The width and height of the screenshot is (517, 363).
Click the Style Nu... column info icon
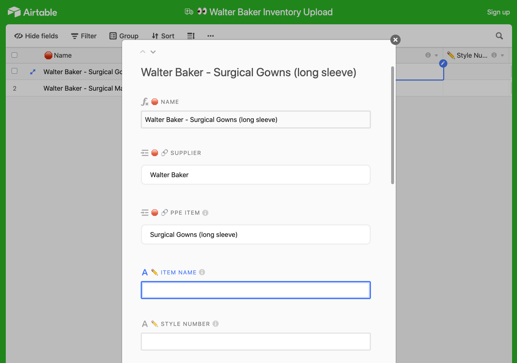(x=494, y=55)
